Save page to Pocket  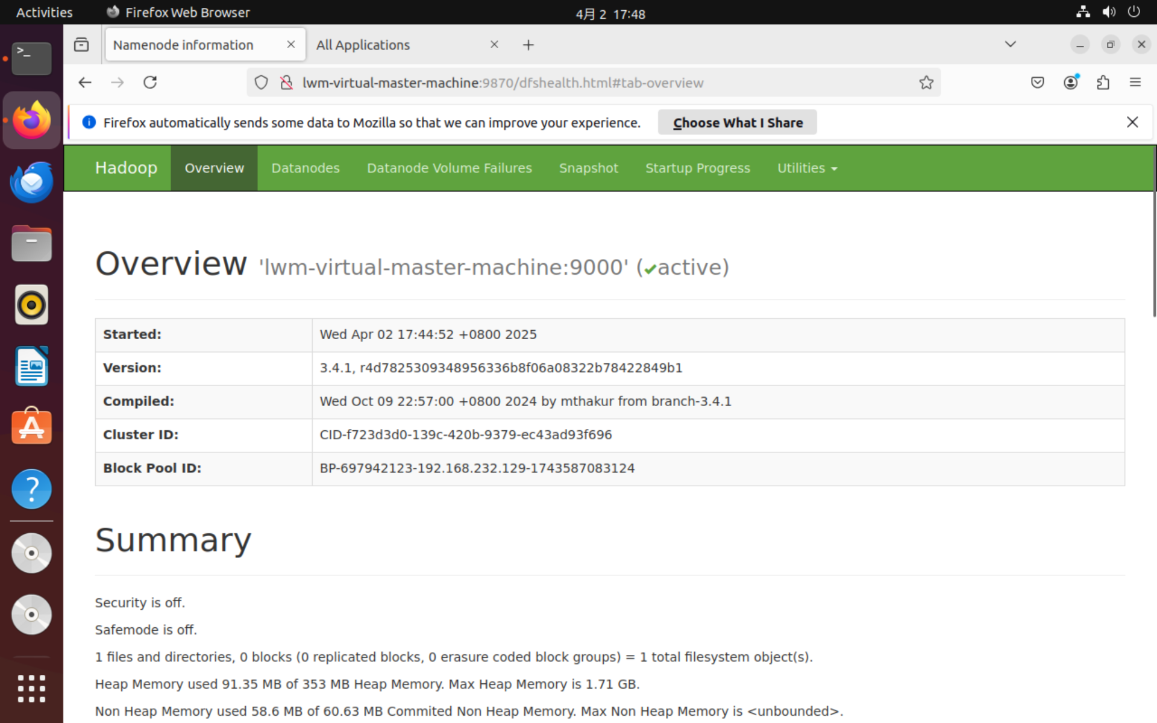tap(1038, 83)
